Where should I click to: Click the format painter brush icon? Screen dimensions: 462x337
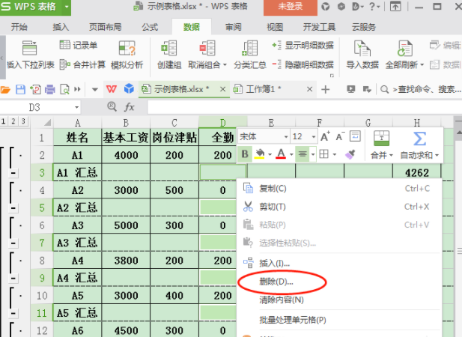(350, 154)
